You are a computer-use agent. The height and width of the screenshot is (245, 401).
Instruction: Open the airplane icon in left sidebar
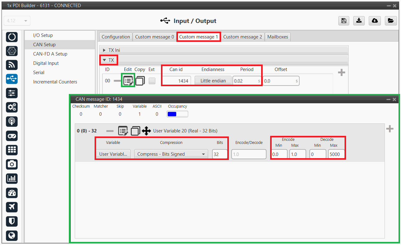click(x=12, y=207)
